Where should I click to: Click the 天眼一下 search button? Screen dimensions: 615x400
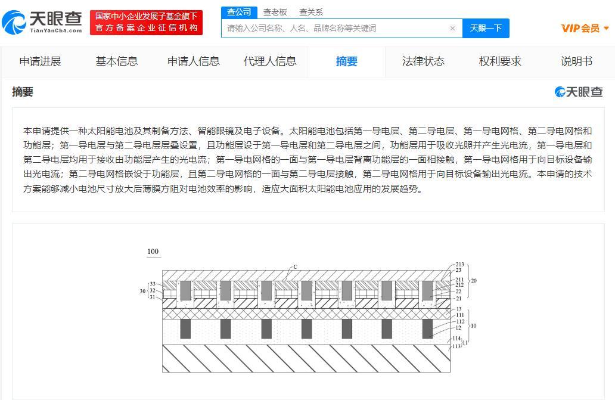486,28
